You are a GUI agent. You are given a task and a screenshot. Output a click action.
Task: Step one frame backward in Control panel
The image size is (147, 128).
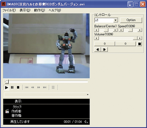[x=98, y=49]
